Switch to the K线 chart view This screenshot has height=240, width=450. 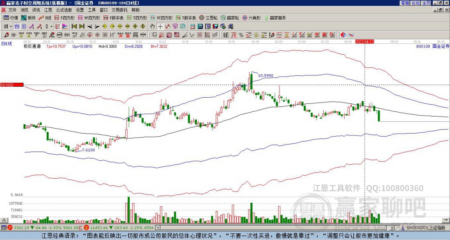[x=45, y=18]
